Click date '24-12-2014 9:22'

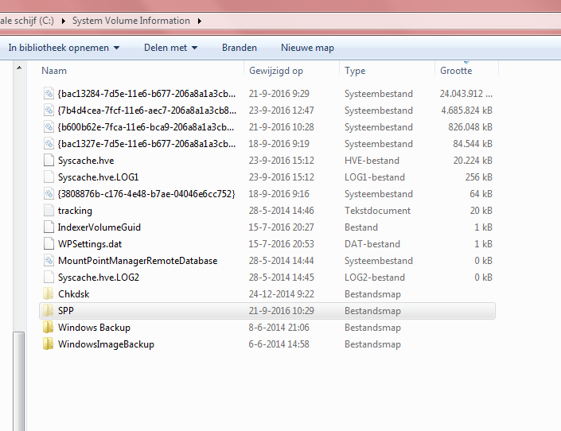(281, 294)
